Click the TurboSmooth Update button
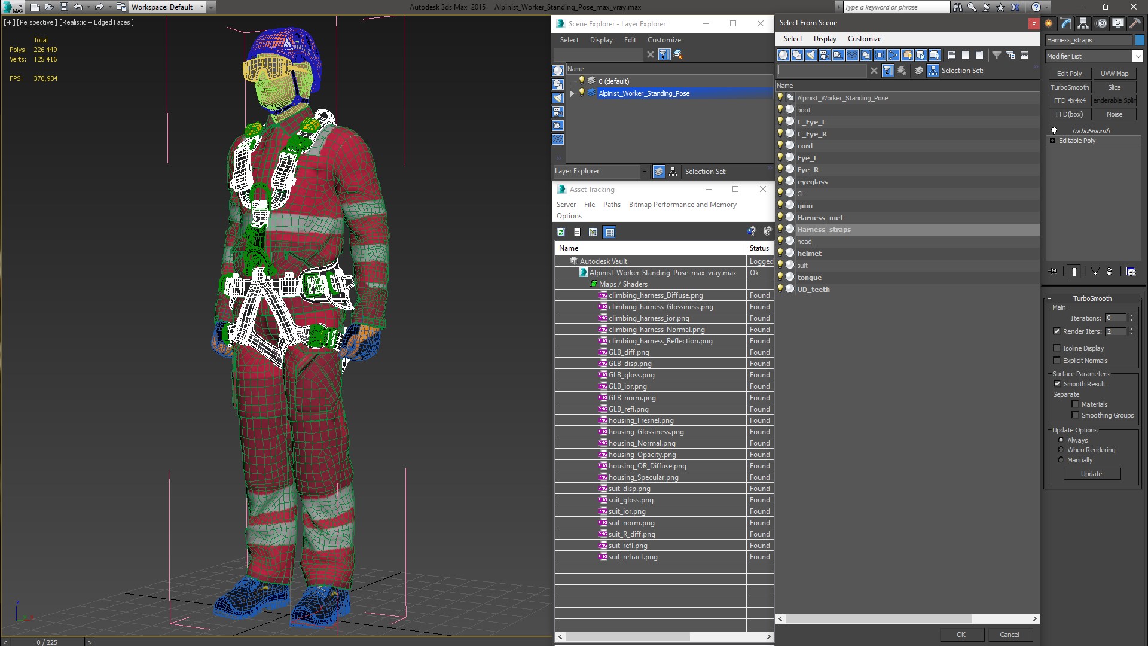1148x646 pixels. (x=1091, y=474)
